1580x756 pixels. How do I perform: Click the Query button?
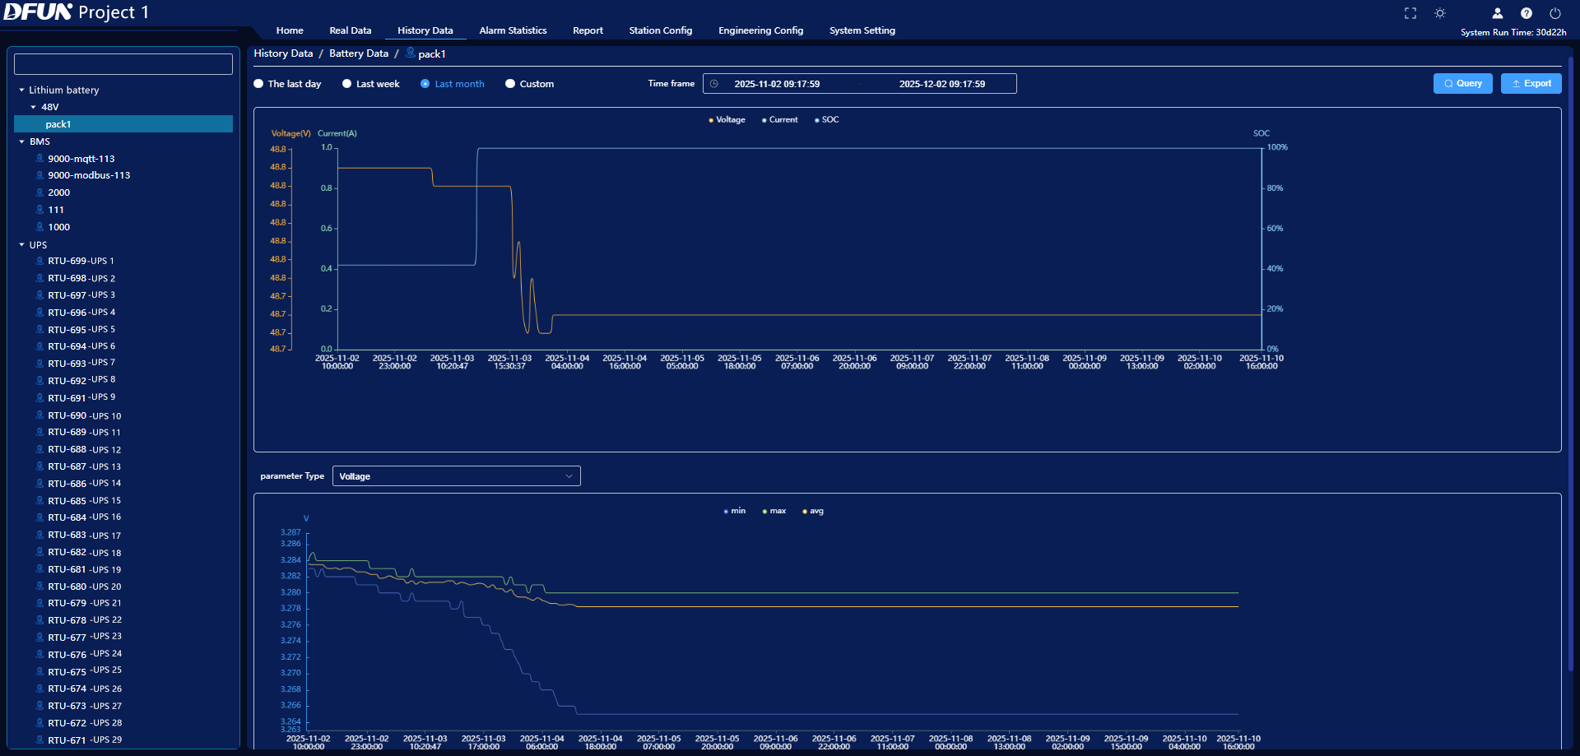(x=1462, y=83)
